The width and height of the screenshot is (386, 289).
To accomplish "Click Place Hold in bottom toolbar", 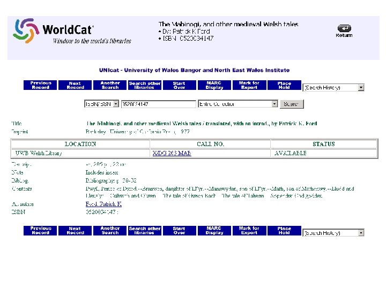I will tap(284, 231).
